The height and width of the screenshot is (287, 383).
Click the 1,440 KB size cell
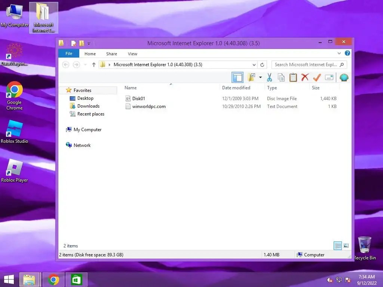tap(328, 99)
